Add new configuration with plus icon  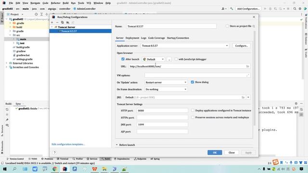(52, 23)
